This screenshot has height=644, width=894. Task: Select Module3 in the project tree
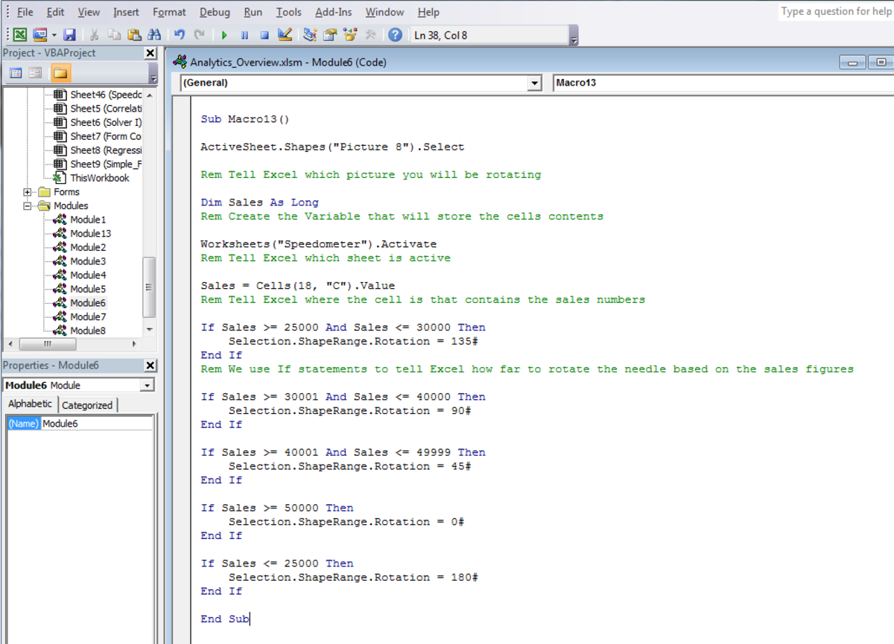[x=88, y=261]
